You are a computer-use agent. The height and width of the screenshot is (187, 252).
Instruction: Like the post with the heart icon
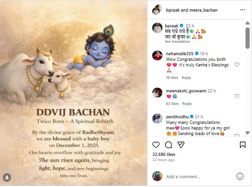click(156, 145)
